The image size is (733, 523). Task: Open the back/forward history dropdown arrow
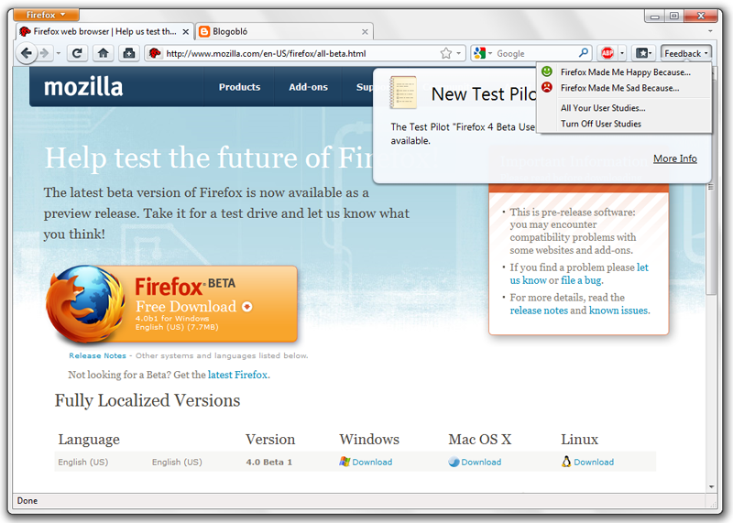point(59,53)
